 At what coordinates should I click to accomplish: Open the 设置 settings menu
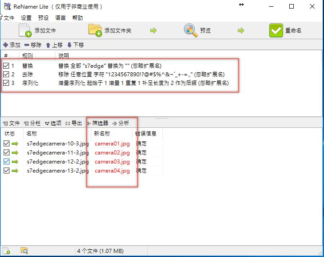pos(26,18)
